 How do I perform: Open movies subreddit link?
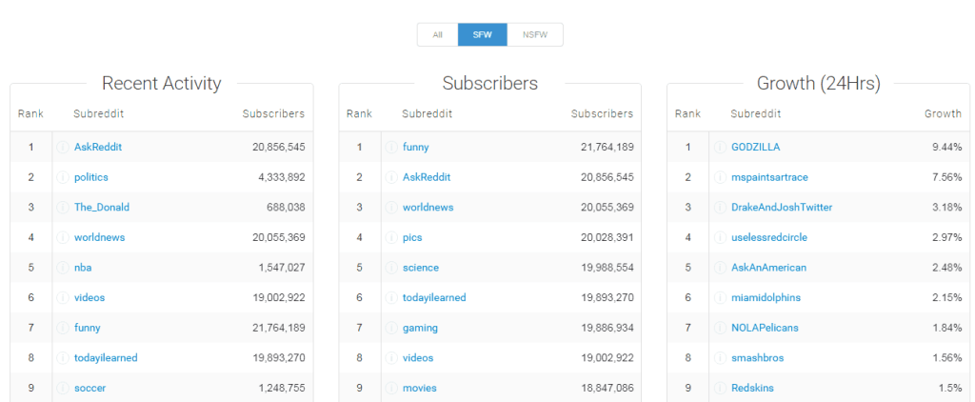pyautogui.click(x=420, y=388)
